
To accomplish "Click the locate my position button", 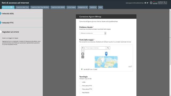I will click(x=83, y=57).
